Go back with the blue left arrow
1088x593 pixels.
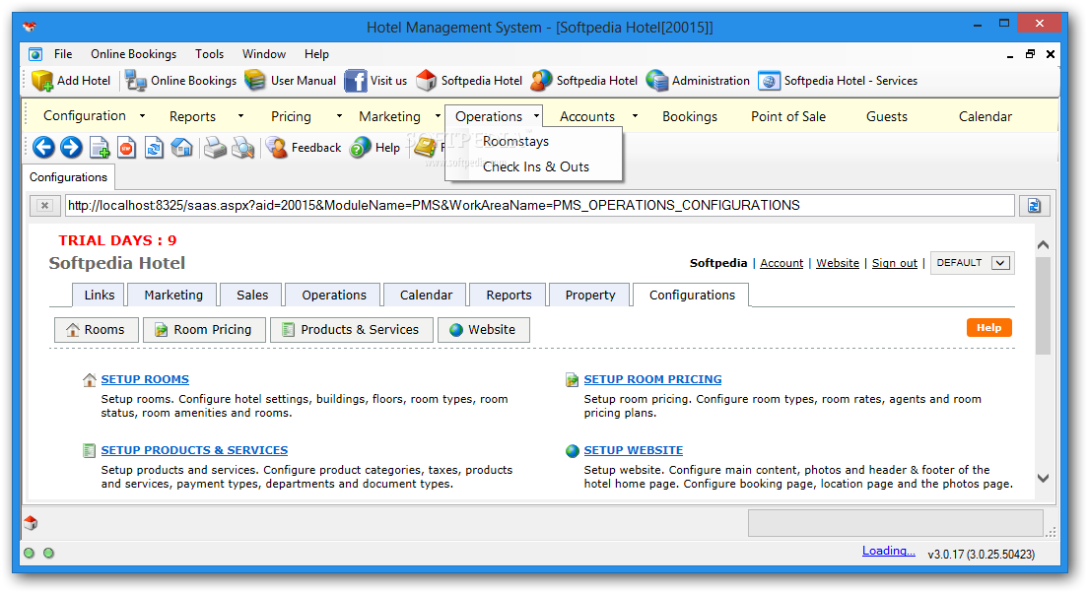[43, 147]
